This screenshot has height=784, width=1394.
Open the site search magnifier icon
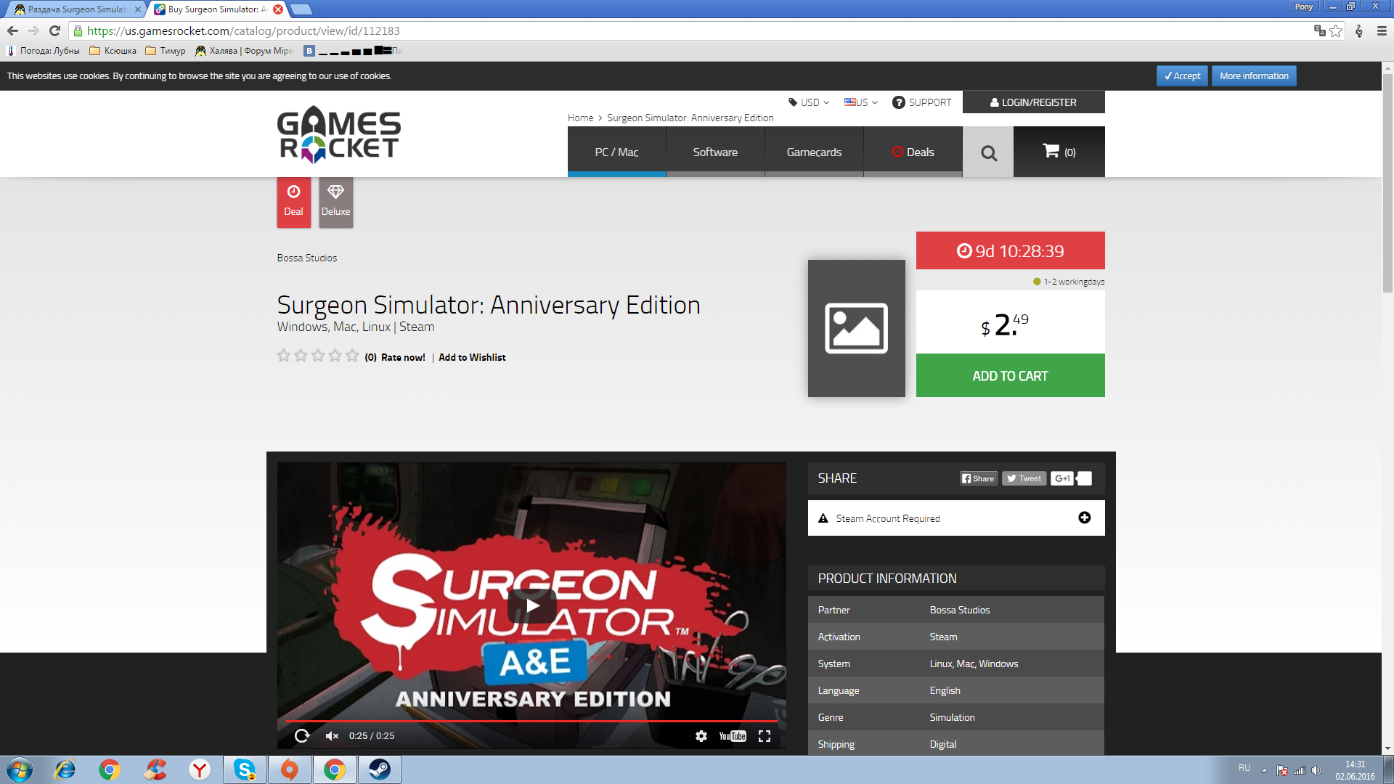coord(988,152)
